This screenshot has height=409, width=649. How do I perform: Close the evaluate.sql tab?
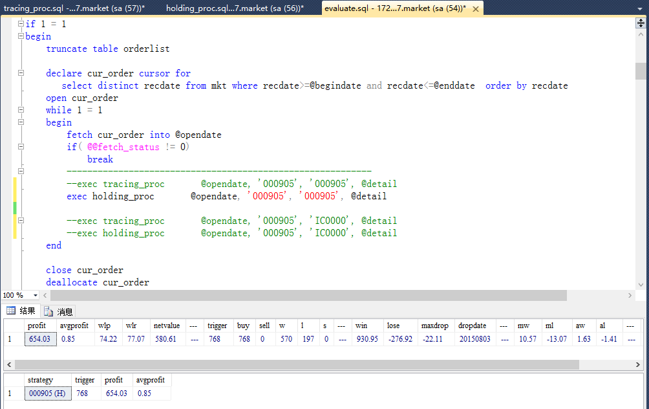pos(476,8)
